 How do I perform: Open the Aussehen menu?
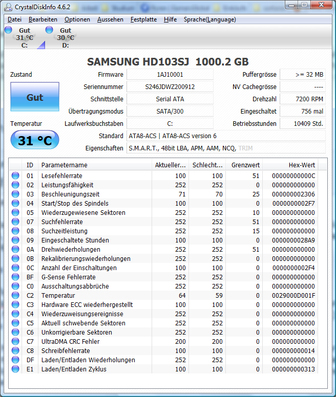tap(110, 19)
